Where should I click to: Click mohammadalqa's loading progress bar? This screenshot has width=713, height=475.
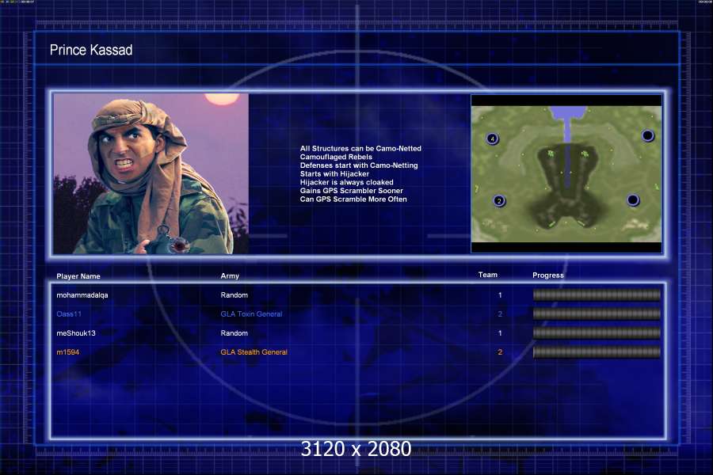[x=597, y=295]
